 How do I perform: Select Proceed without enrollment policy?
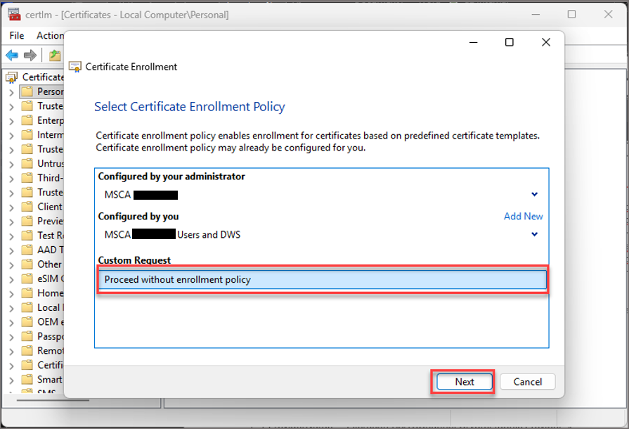click(x=322, y=280)
